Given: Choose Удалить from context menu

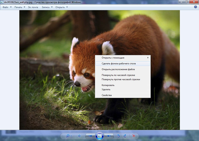Looking at the screenshot, I should [123, 89].
